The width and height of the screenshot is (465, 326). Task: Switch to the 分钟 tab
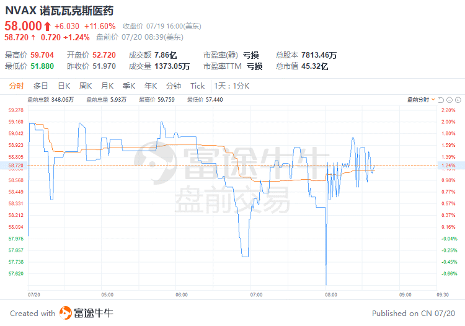[174, 86]
